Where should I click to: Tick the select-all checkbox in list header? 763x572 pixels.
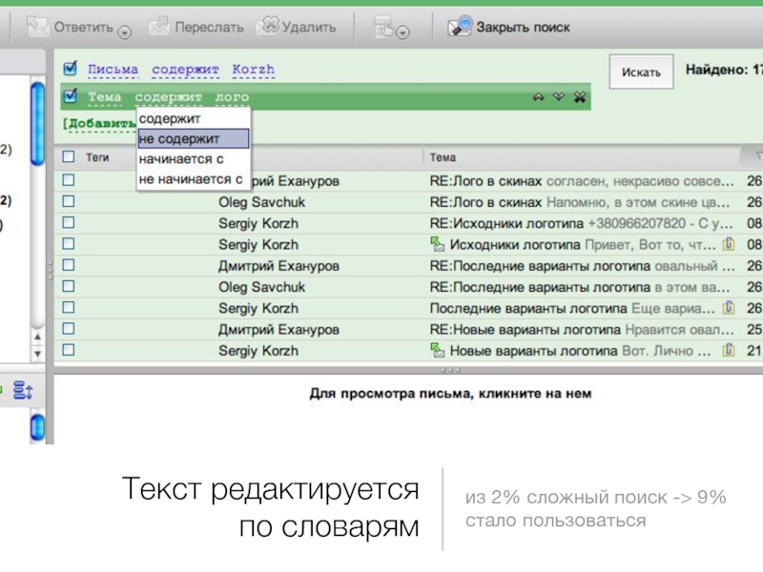(x=69, y=157)
